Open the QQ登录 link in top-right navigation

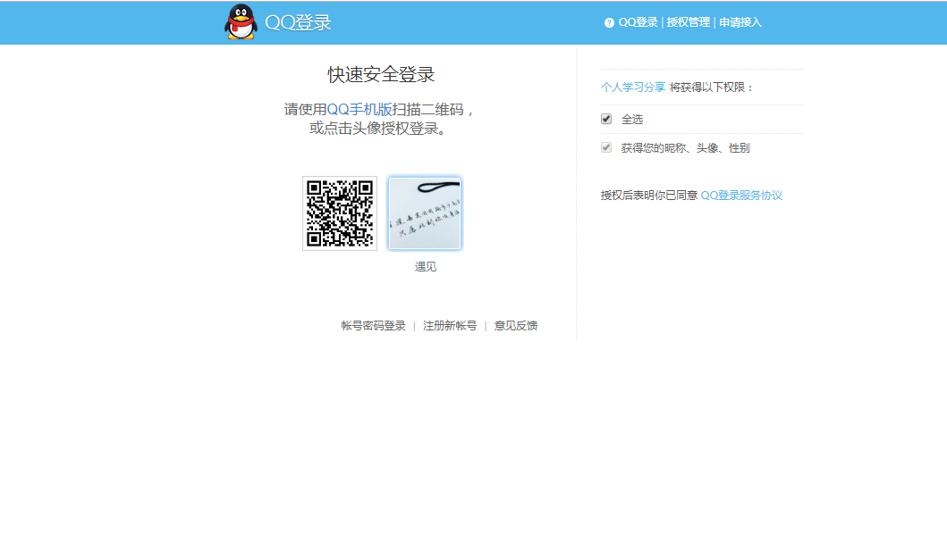tap(638, 22)
